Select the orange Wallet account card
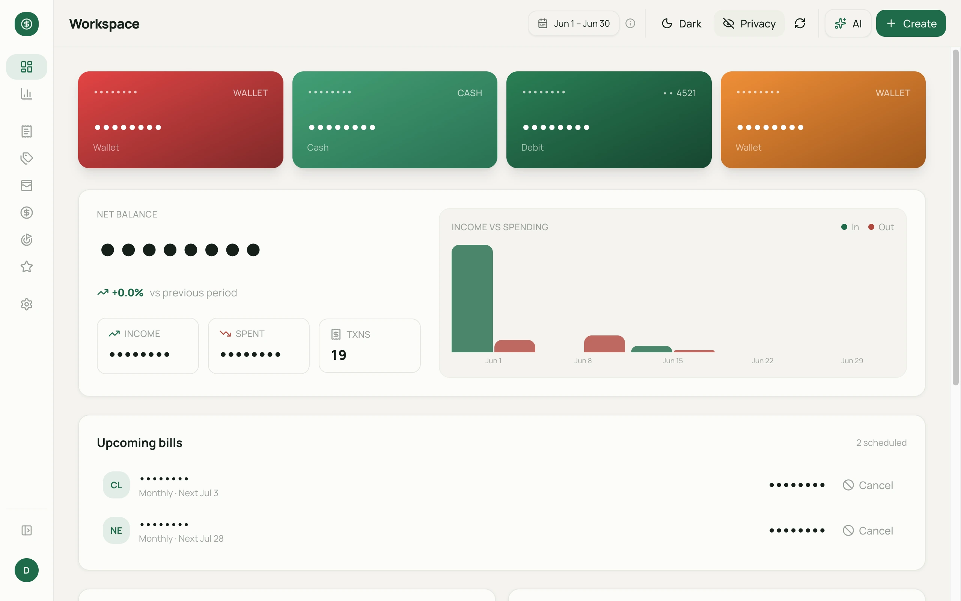Viewport: 961px width, 601px height. [823, 120]
